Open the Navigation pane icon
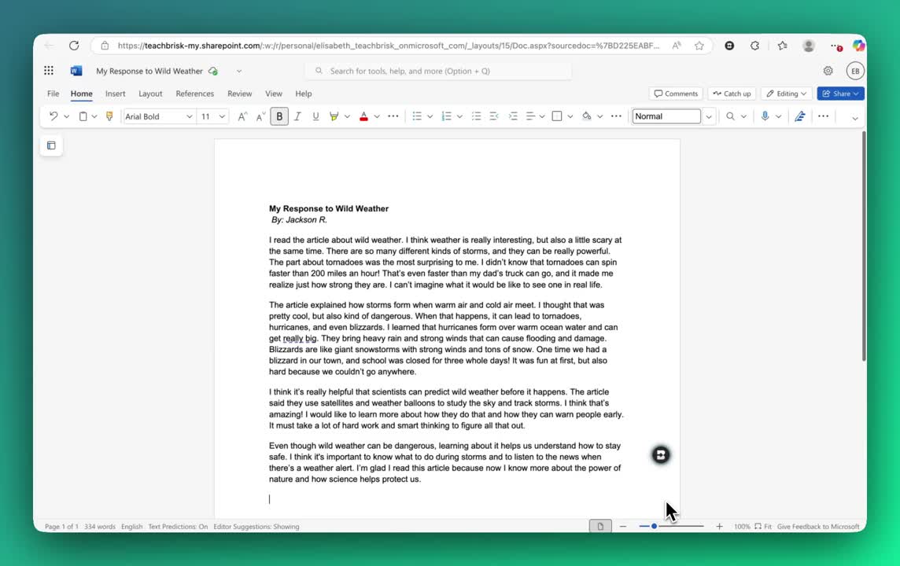 pos(51,145)
